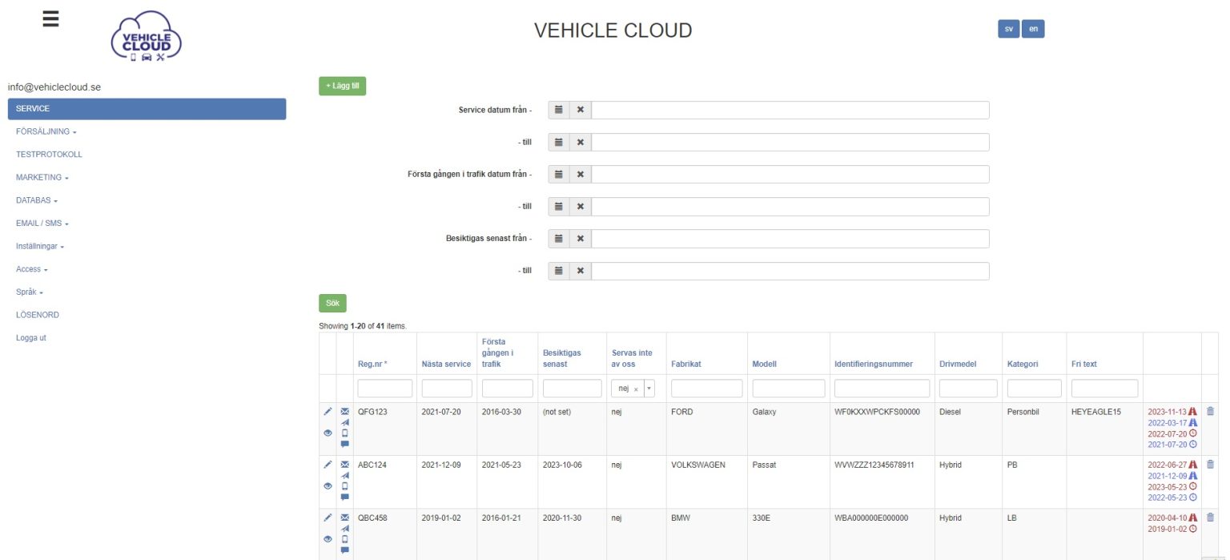Click the eye view icon for QFG123
The image size is (1230, 560).
[328, 433]
